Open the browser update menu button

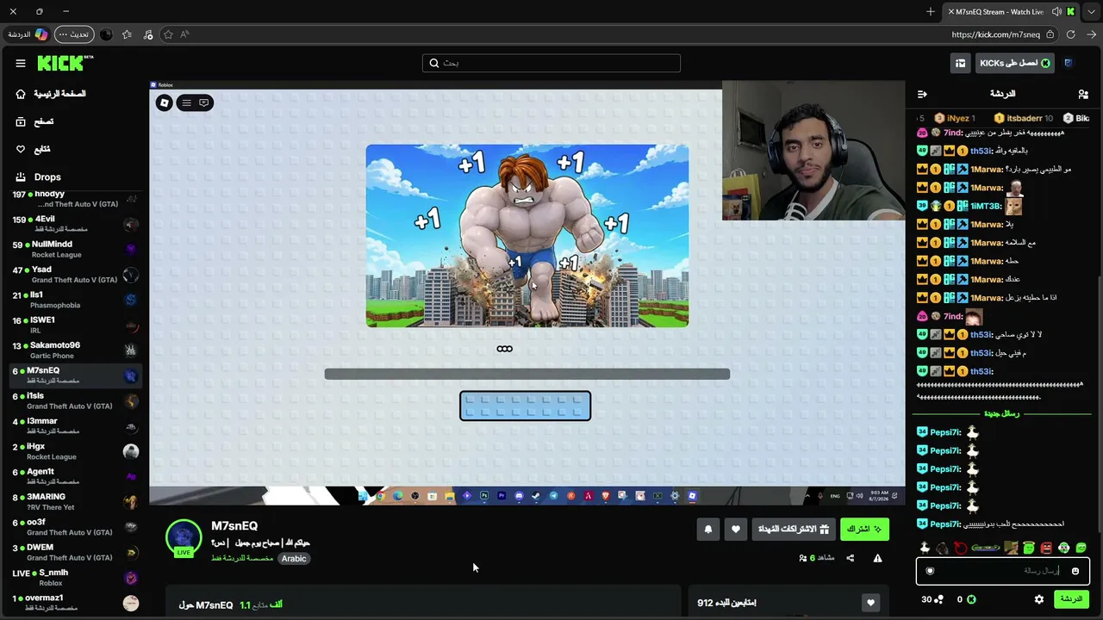click(x=74, y=34)
